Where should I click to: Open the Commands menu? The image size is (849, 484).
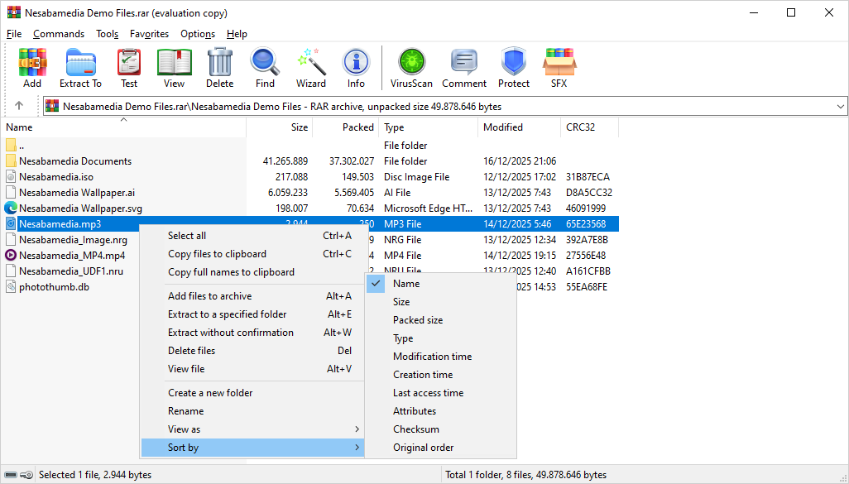pos(59,34)
